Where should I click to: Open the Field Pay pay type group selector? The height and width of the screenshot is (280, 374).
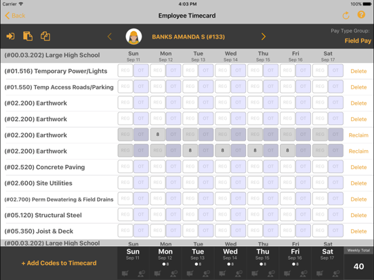[x=358, y=41]
